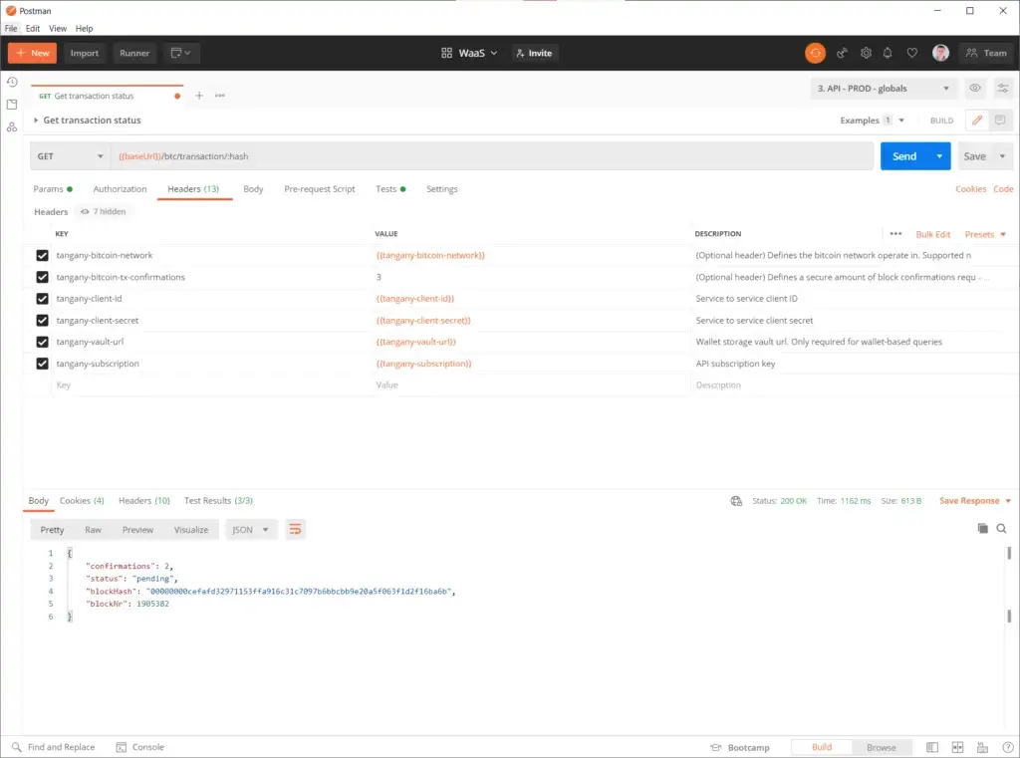The image size is (1020, 758).
Task: Switch to Browse mode toggle
Action: click(881, 747)
